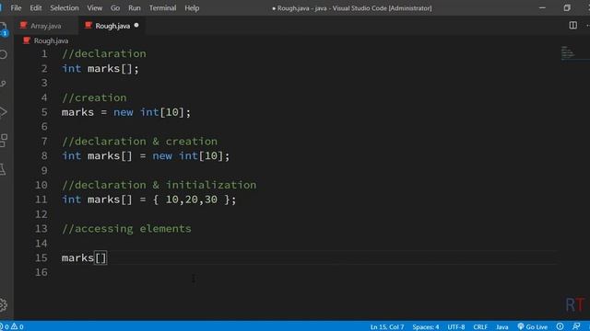
Task: Open the Edit menu
Action: coord(36,8)
